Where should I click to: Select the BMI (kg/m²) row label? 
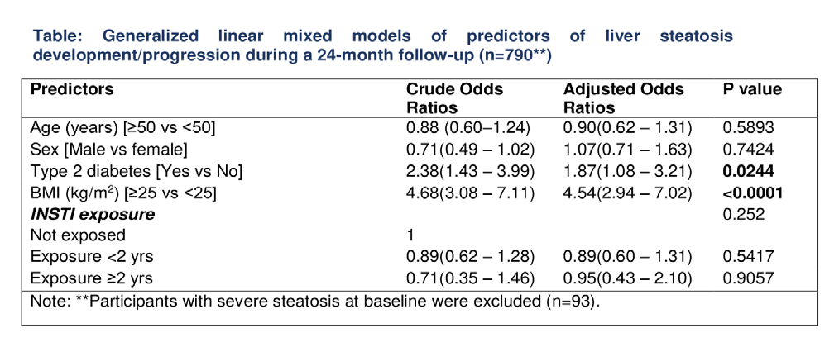[x=123, y=193]
